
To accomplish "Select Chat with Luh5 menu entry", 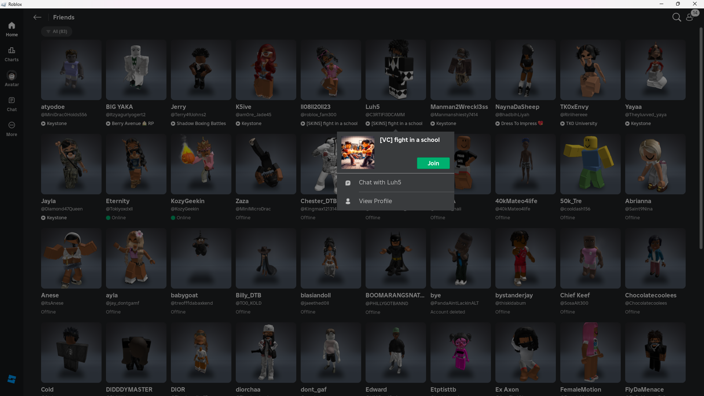I will [x=380, y=183].
